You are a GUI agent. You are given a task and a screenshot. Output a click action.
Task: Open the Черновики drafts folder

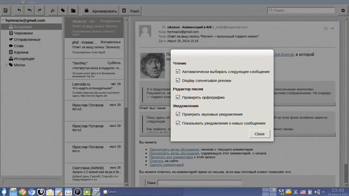click(x=31, y=33)
